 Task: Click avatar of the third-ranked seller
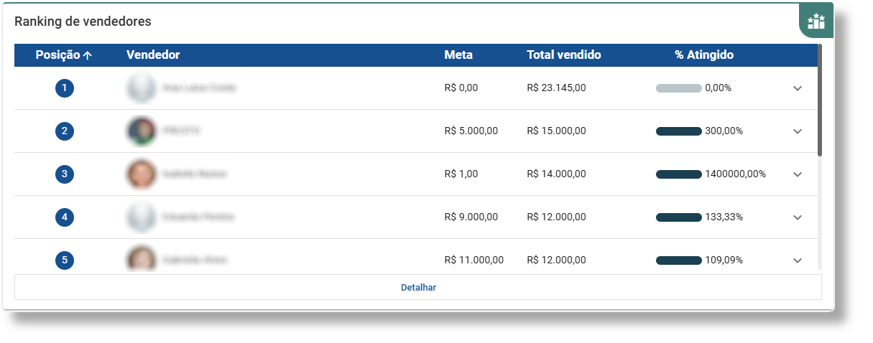click(x=141, y=174)
